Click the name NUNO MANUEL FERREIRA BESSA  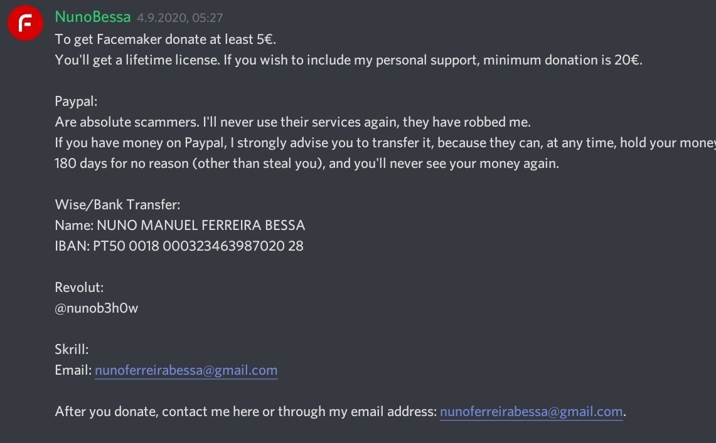201,225
